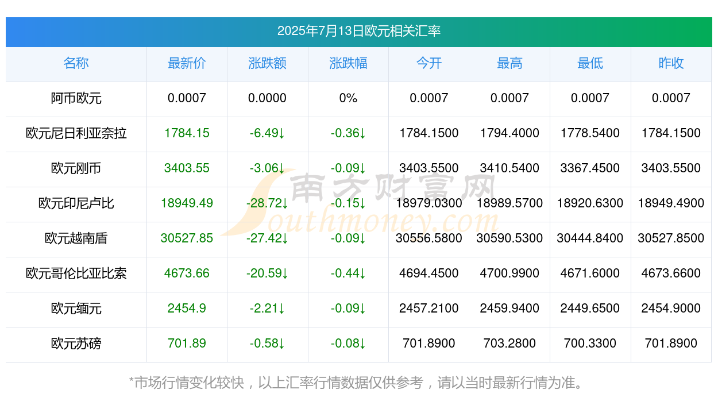Click change percent -0.08↓
Image resolution: width=718 pixels, height=401 pixels.
(348, 344)
